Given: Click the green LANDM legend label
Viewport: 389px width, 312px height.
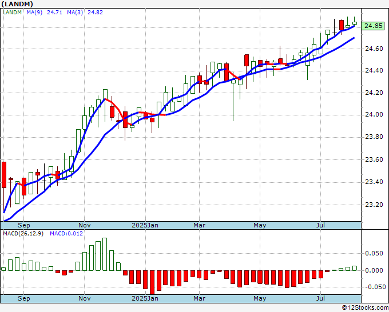Looking at the screenshot, I should pos(12,13).
